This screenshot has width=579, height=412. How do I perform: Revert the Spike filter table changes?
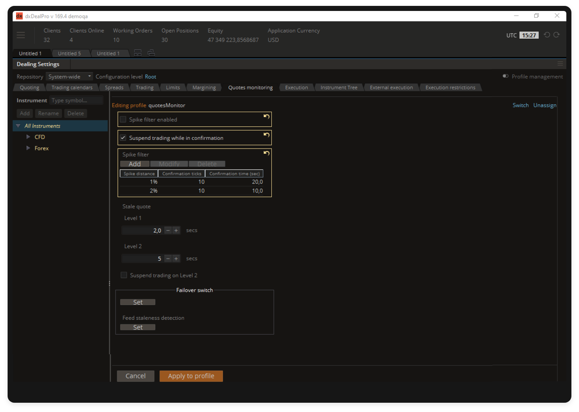pos(266,153)
